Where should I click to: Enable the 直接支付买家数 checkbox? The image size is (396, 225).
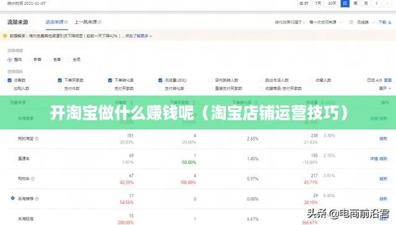(x=210, y=89)
